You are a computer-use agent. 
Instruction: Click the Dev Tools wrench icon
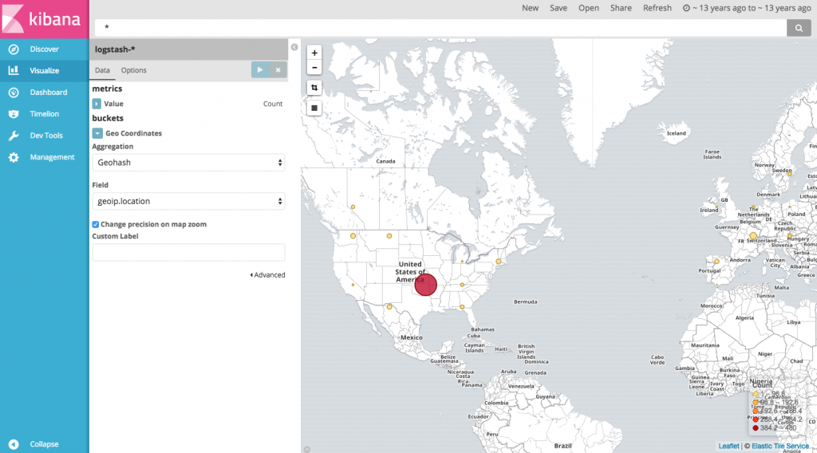click(14, 136)
